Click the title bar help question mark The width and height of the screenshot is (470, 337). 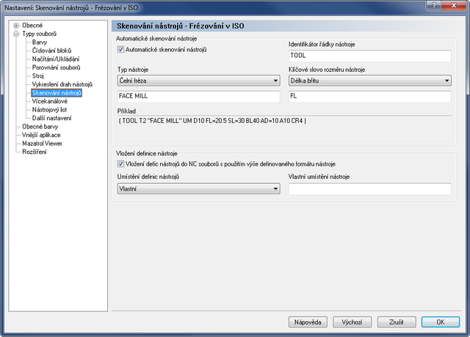[x=434, y=5]
